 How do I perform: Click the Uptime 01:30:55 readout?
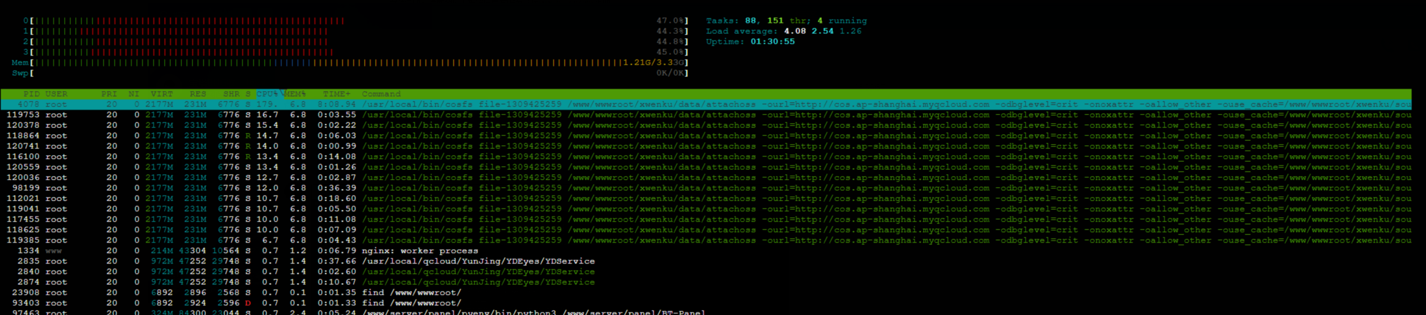pyautogui.click(x=751, y=42)
